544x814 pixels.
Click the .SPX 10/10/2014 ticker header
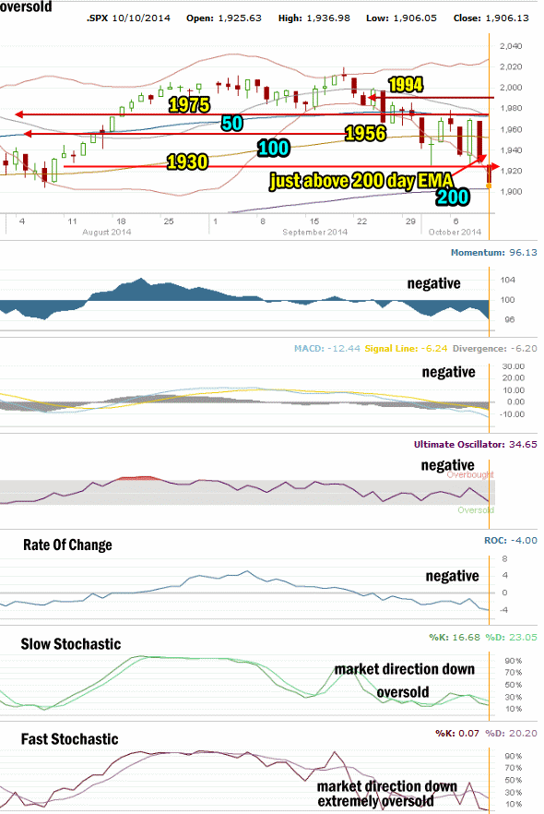point(128,18)
